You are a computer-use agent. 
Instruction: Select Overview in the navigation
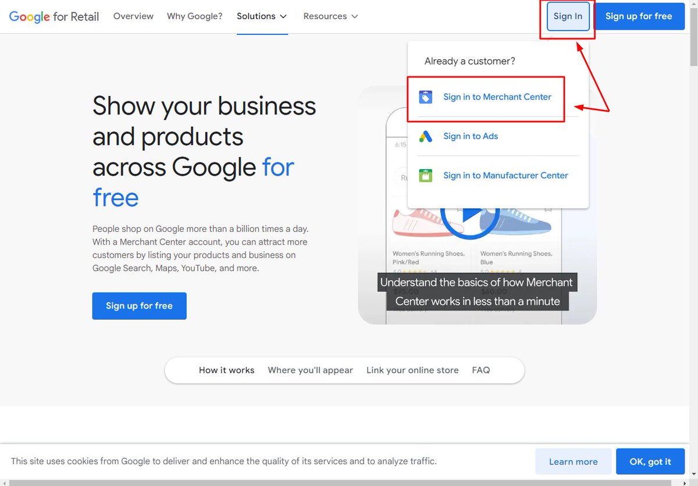click(x=133, y=16)
